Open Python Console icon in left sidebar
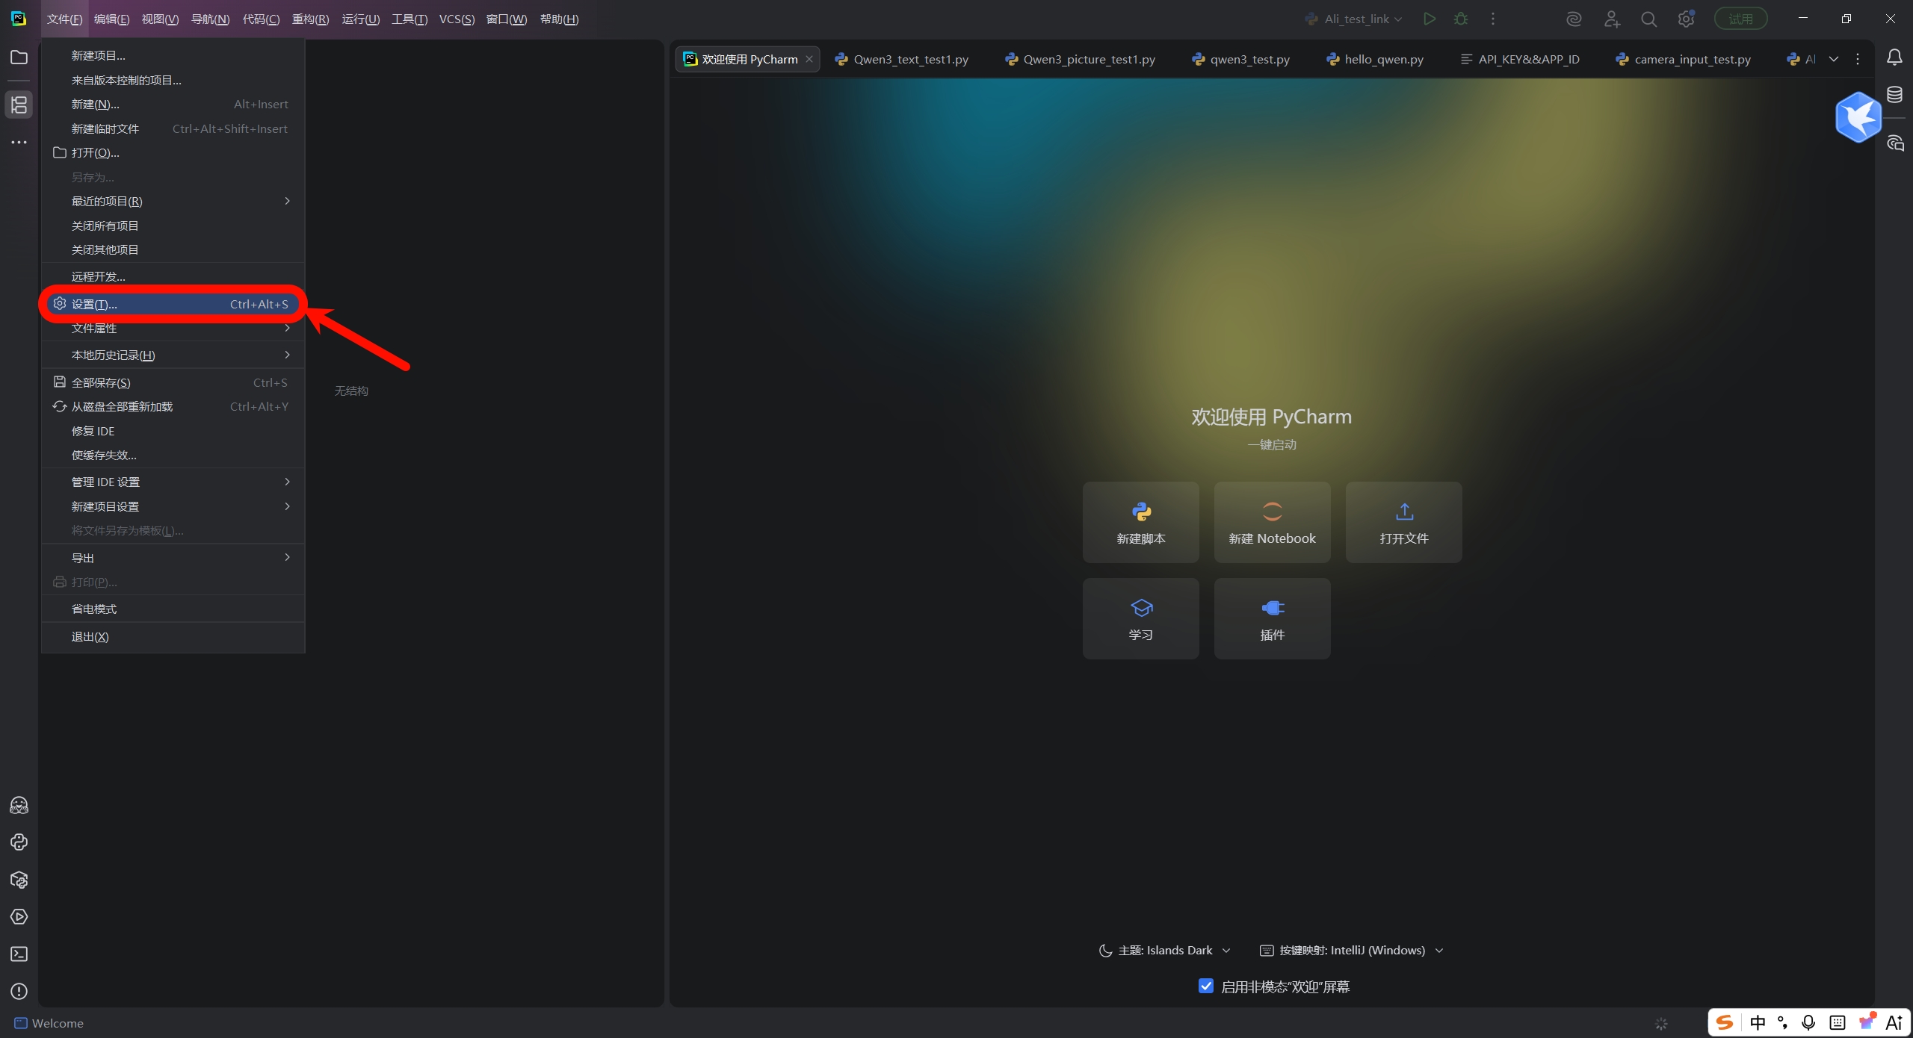The height and width of the screenshot is (1038, 1913). click(19, 842)
